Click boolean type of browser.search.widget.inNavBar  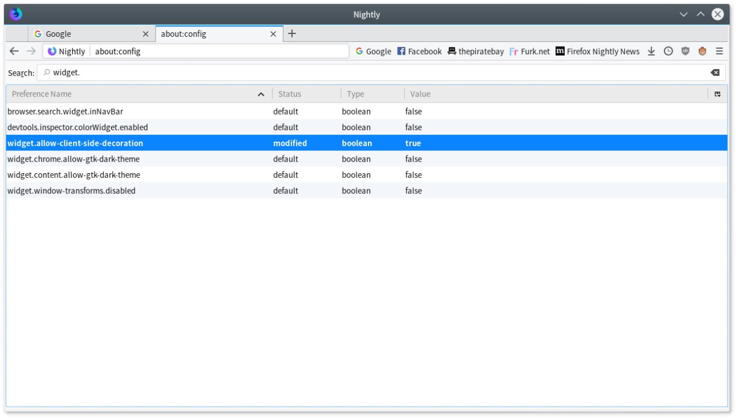click(356, 111)
